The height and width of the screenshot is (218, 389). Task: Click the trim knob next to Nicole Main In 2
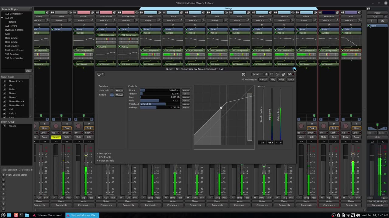coord(70,21)
